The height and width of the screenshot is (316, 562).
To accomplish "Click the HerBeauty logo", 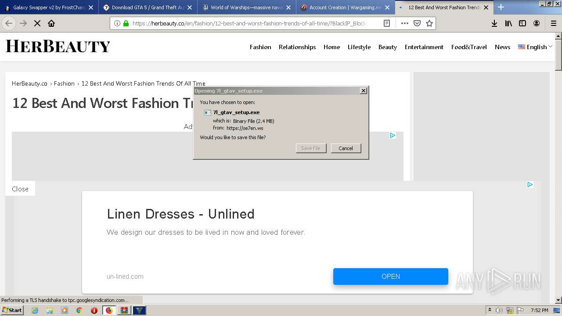I will click(58, 46).
